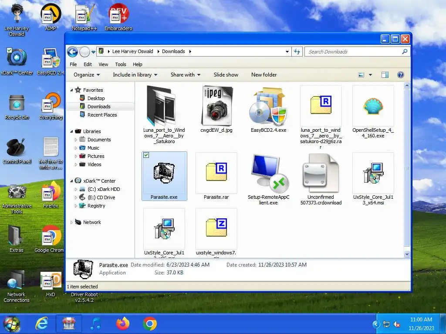Click the New folder button
The width and height of the screenshot is (446, 334).
click(264, 75)
